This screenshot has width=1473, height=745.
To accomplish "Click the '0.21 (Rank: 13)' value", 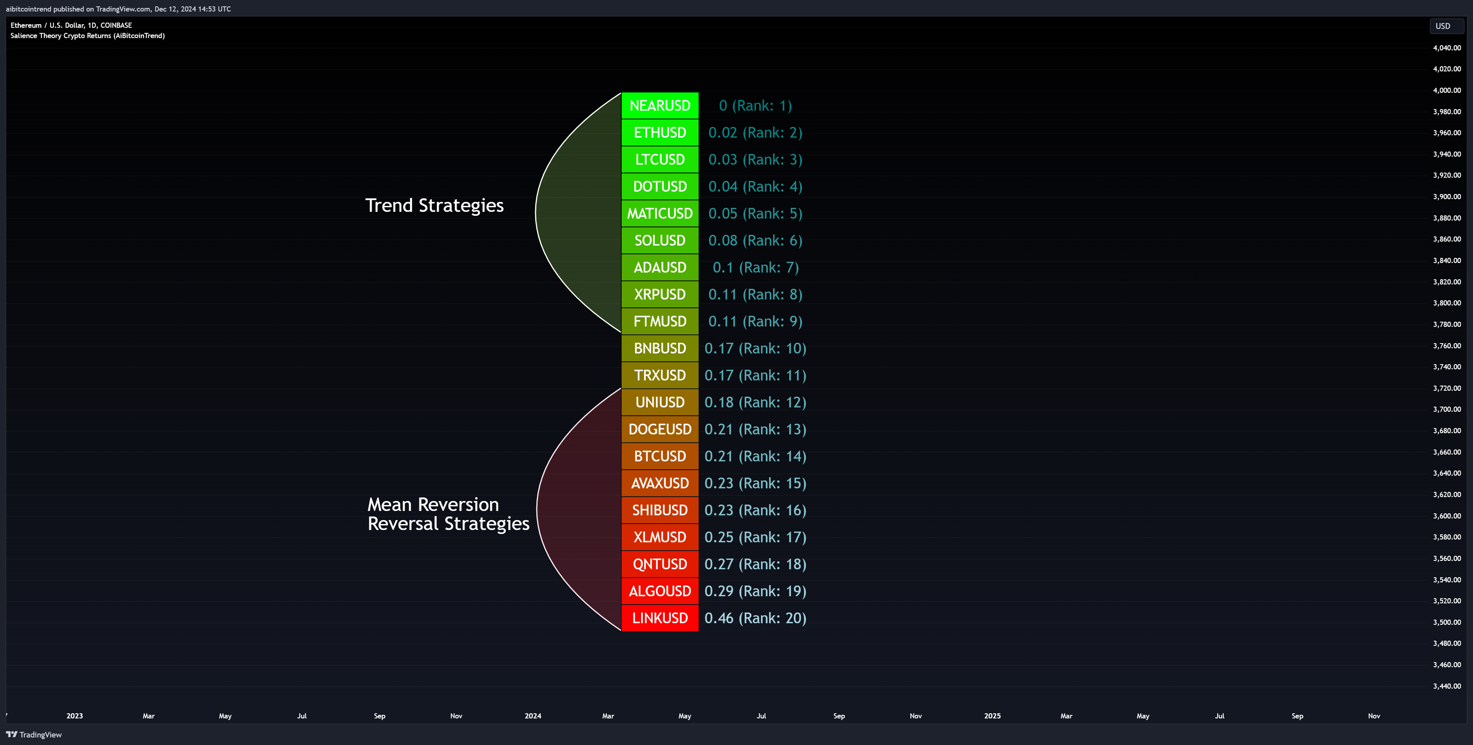I will (x=755, y=429).
